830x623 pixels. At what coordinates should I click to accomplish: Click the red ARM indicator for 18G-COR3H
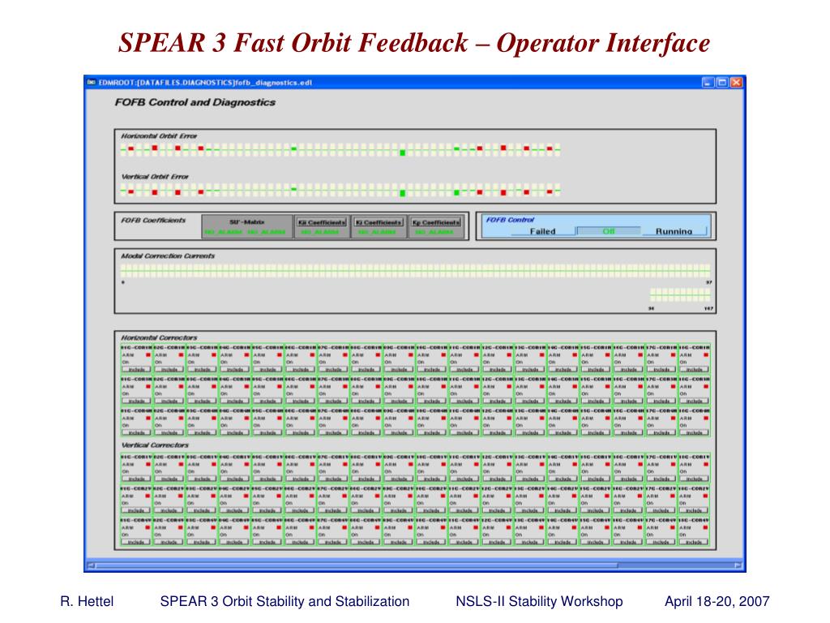(x=706, y=387)
